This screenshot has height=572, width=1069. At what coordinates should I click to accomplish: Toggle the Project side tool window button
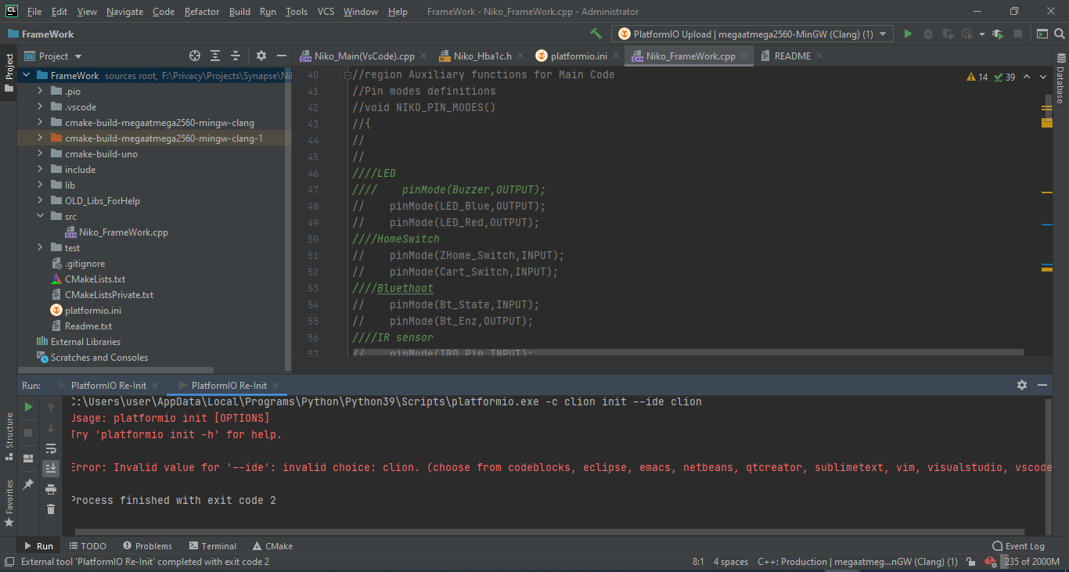coord(9,73)
